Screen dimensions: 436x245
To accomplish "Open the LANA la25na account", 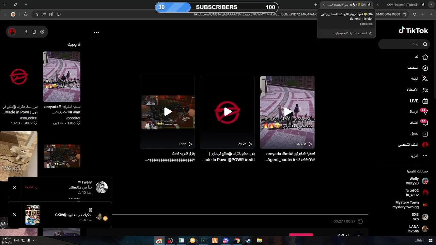I will 418,229.
